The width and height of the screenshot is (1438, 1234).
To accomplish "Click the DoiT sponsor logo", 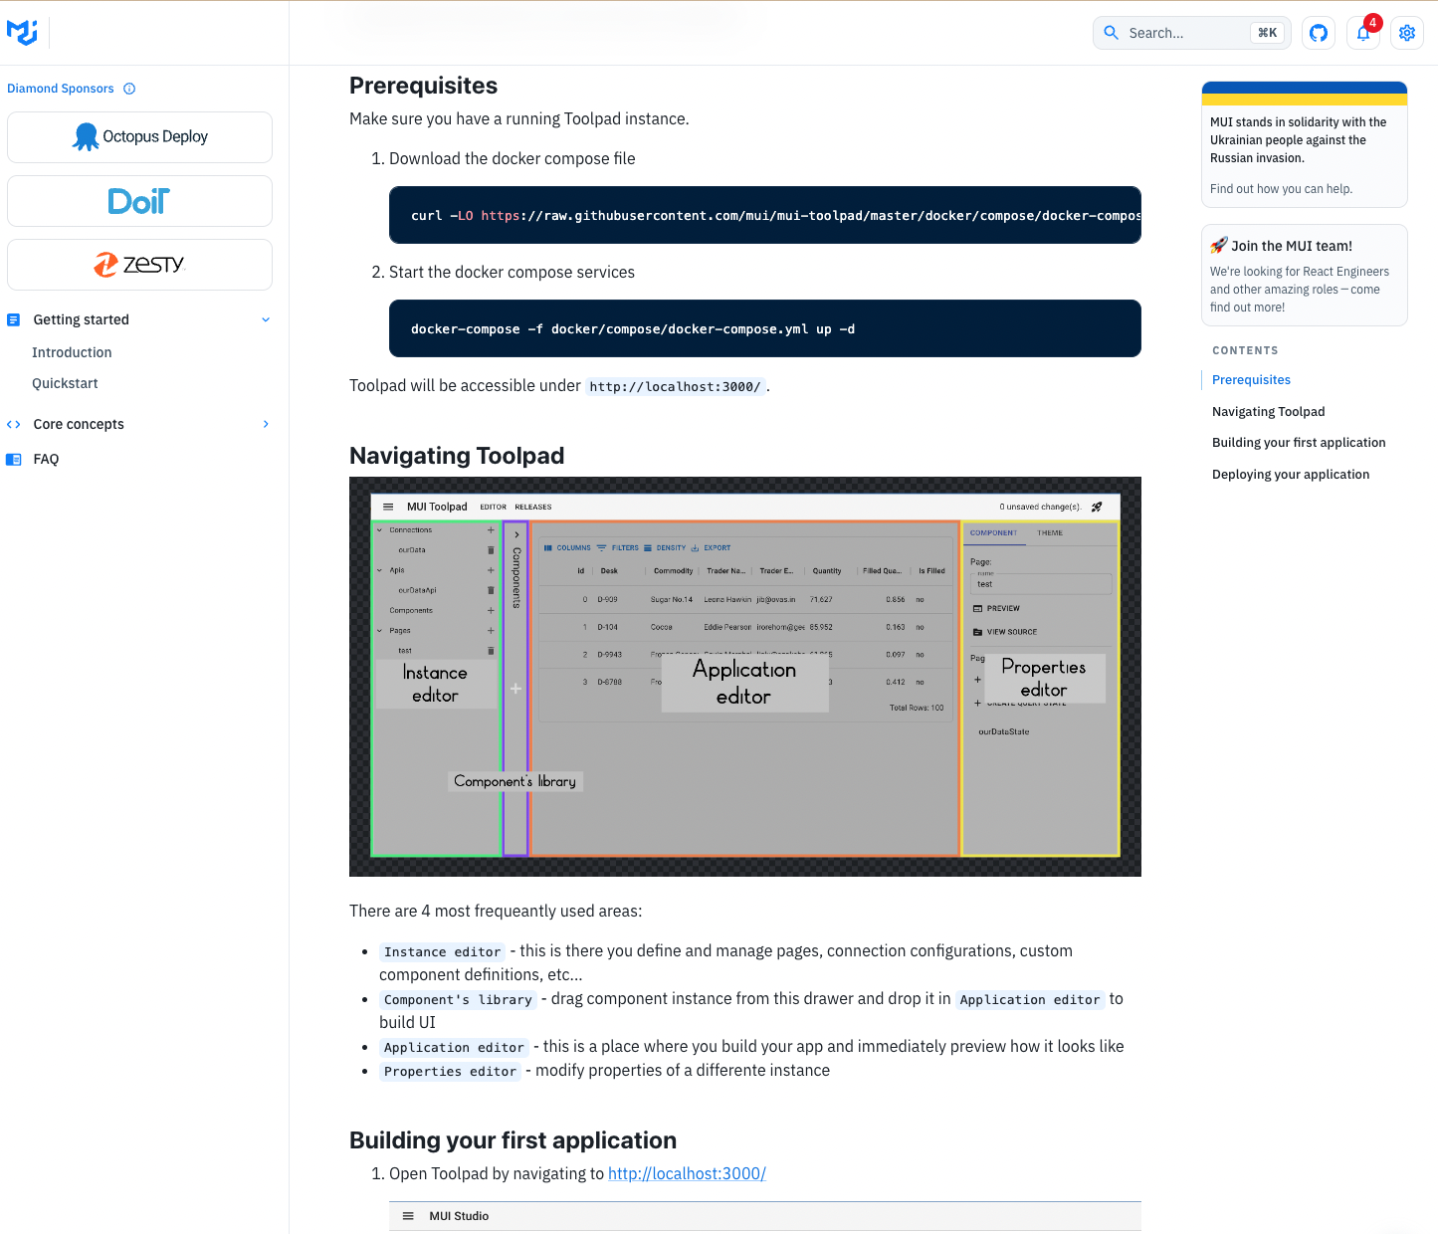I will 139,201.
